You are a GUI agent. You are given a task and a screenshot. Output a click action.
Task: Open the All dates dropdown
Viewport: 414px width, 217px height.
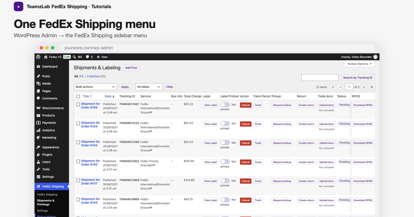[x=149, y=87]
